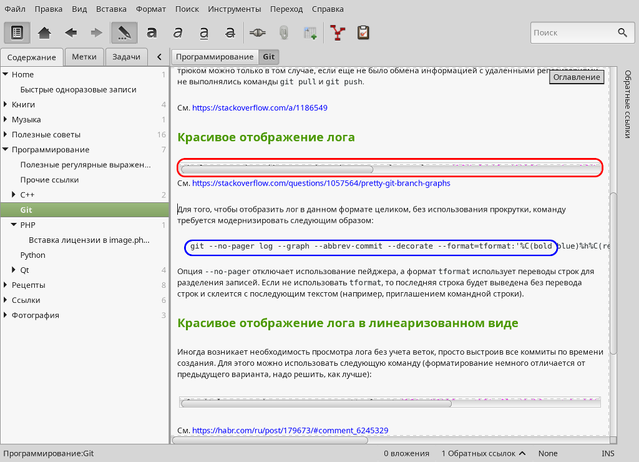Switch to Содержание tab

point(31,57)
